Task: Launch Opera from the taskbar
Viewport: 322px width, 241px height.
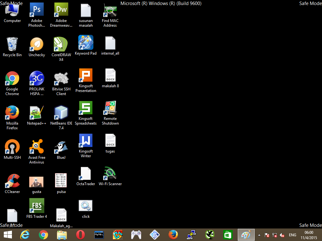Action: [x=80, y=235]
